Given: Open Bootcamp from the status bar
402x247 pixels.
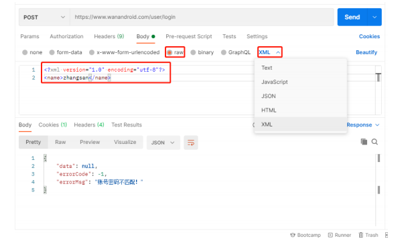Looking at the screenshot, I should [x=306, y=235].
